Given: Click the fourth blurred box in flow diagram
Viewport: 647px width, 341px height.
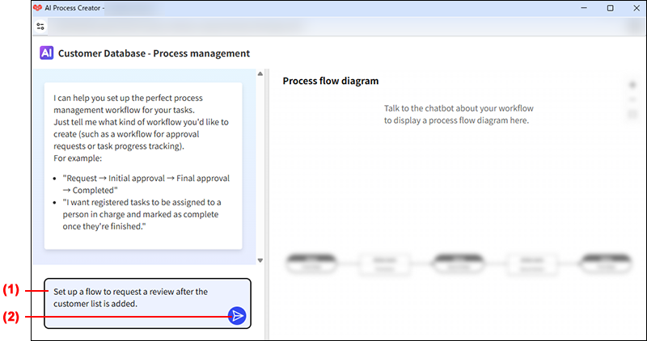Looking at the screenshot, I should pos(529,263).
